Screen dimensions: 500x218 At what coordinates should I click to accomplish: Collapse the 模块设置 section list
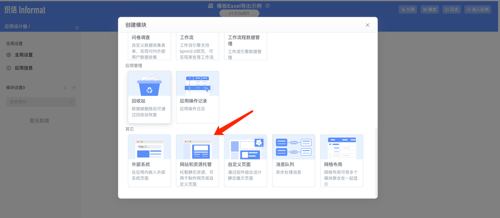pos(65,87)
